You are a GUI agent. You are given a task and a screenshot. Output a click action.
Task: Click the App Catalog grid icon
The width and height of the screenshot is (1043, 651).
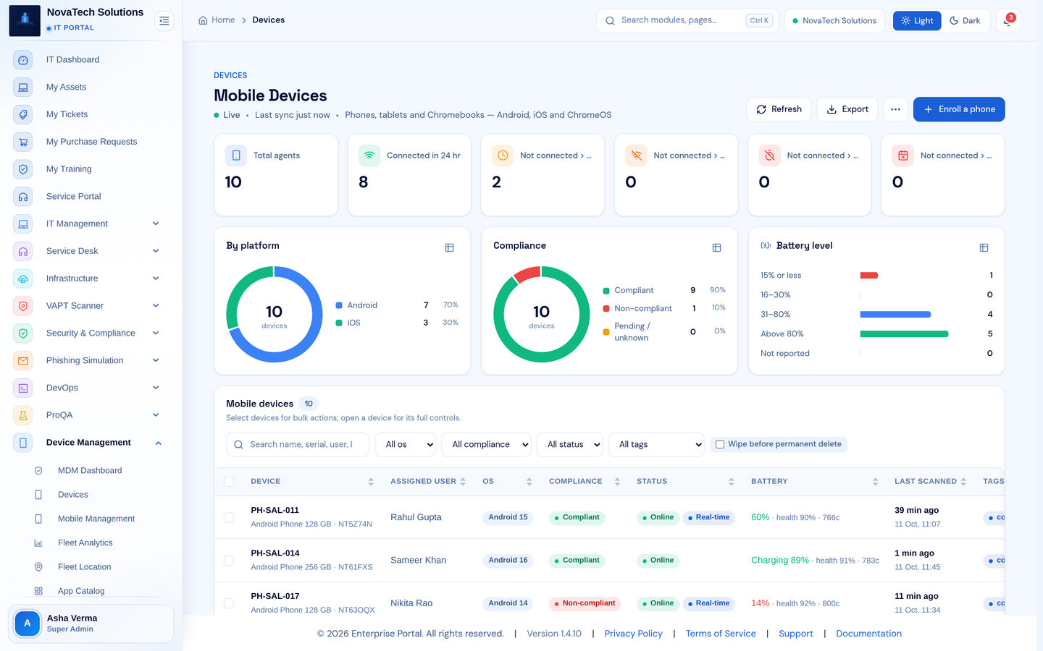38,591
